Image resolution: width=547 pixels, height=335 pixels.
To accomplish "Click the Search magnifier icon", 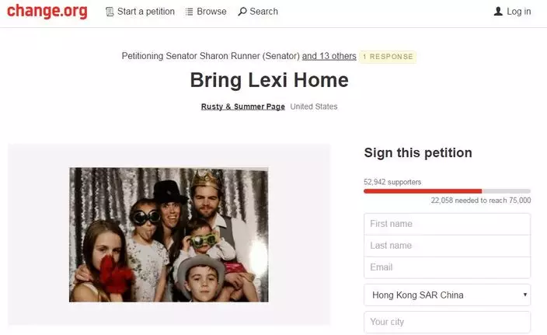I will (242, 12).
